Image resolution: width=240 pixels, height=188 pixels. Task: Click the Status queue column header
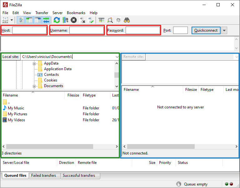click(199, 163)
